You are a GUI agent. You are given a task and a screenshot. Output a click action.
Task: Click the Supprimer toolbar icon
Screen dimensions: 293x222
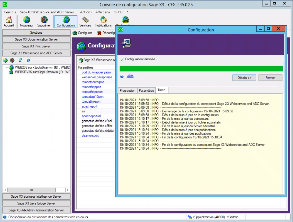pyautogui.click(x=44, y=22)
